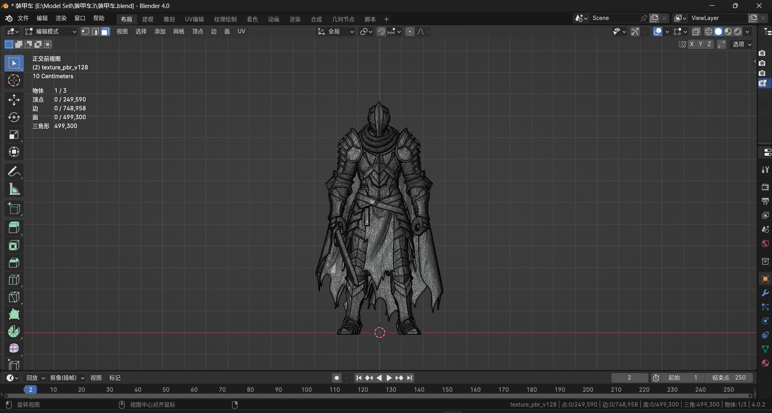The height and width of the screenshot is (413, 772).
Task: Toggle snapping magnet
Action: click(x=381, y=31)
